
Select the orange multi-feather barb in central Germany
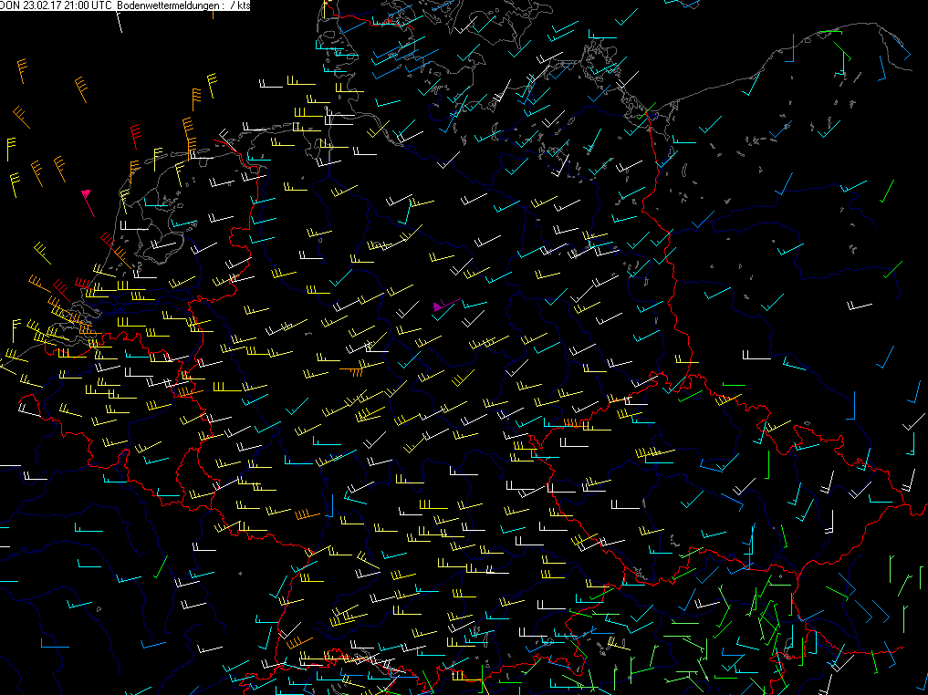click(352, 370)
